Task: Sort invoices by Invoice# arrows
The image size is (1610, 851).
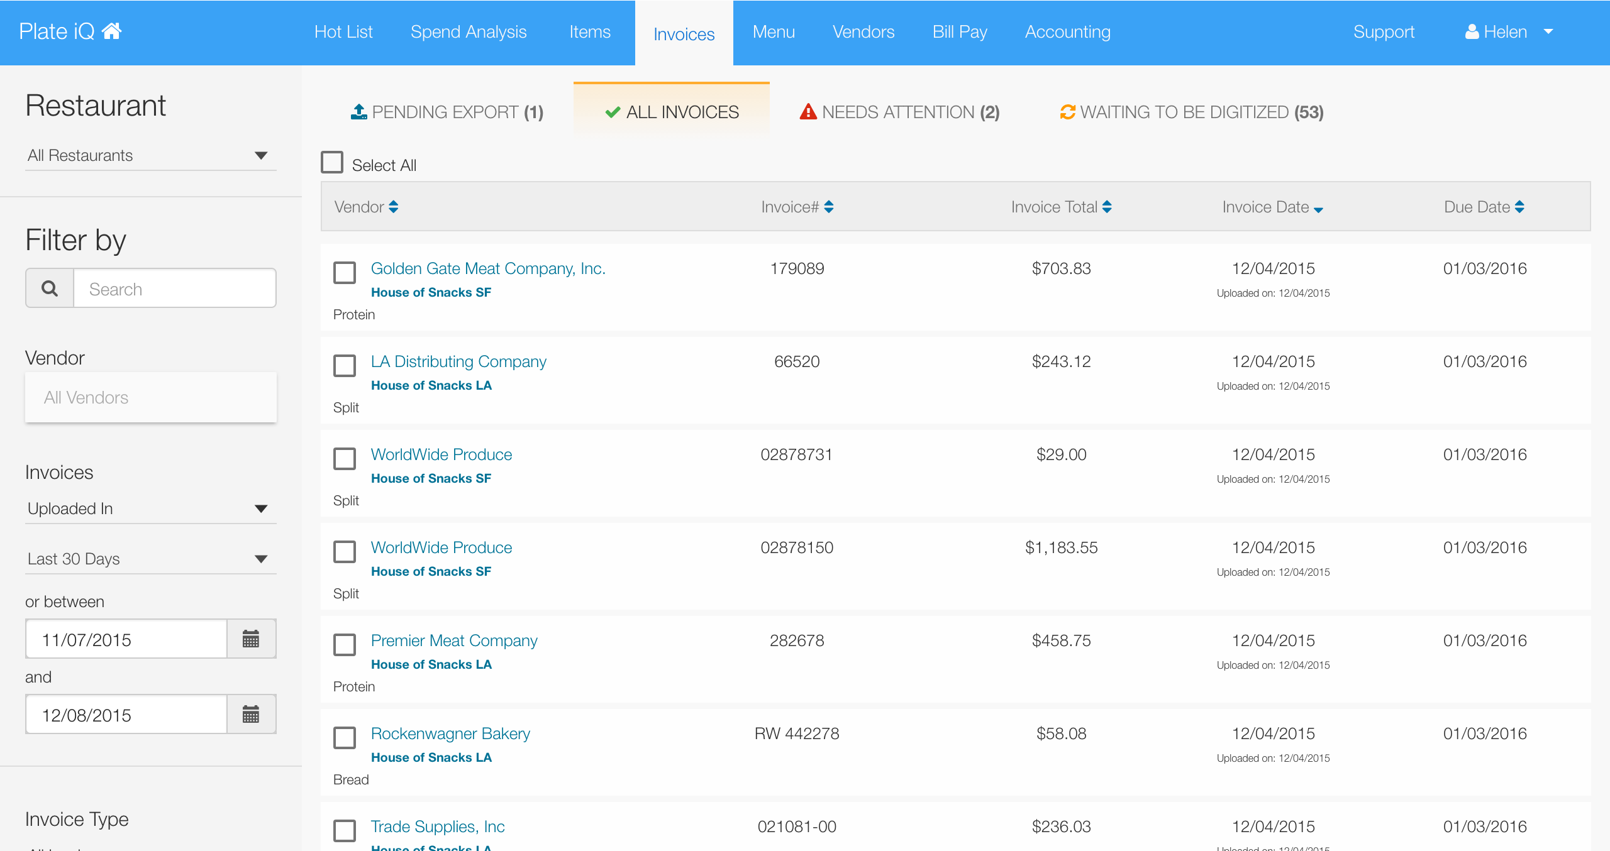Action: [829, 207]
